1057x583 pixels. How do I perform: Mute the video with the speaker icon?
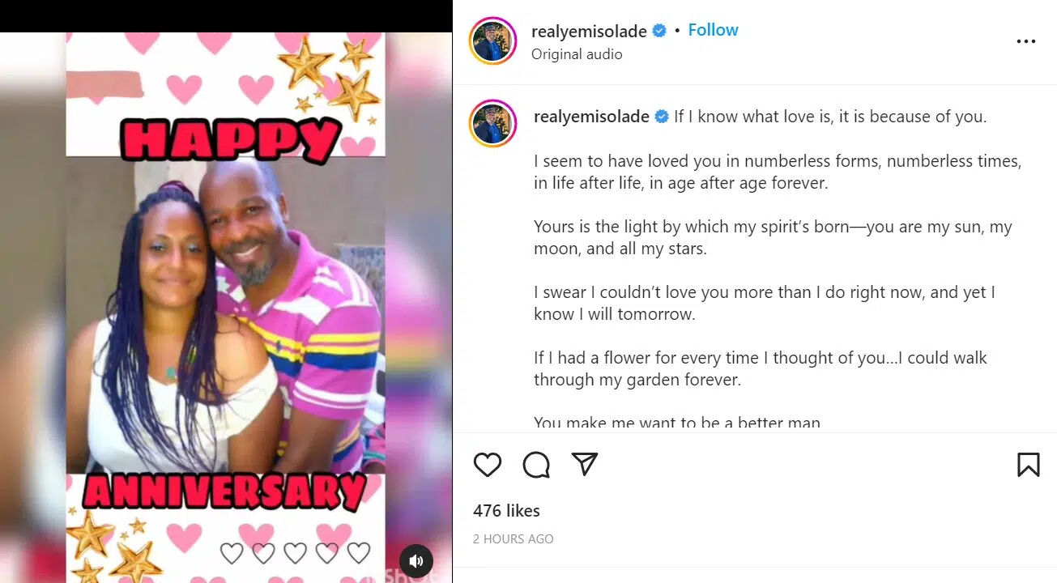click(416, 560)
